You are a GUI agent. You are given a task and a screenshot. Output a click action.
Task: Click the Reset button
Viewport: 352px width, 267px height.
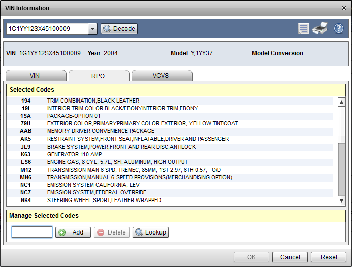[329, 257]
